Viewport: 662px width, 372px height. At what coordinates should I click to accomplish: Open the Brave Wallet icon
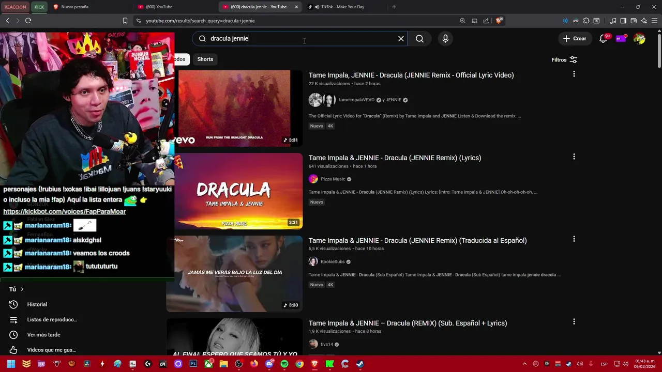point(634,21)
